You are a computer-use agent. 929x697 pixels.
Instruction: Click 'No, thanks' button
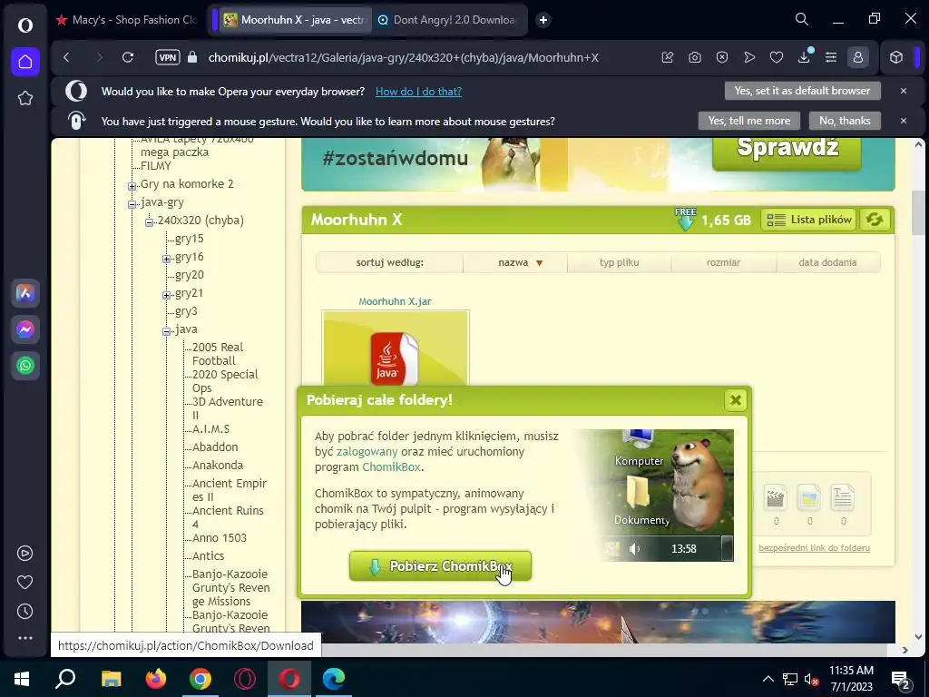click(x=845, y=121)
